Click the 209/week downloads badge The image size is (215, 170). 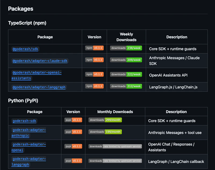126,60
